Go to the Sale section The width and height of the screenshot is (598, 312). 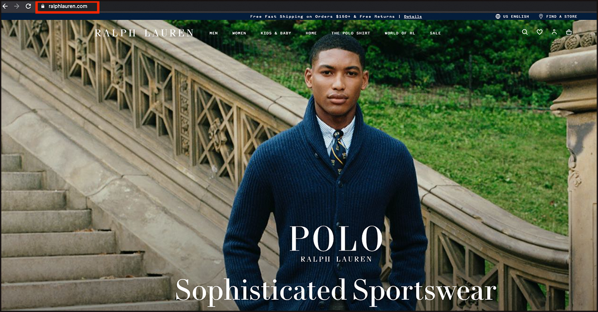(x=436, y=33)
